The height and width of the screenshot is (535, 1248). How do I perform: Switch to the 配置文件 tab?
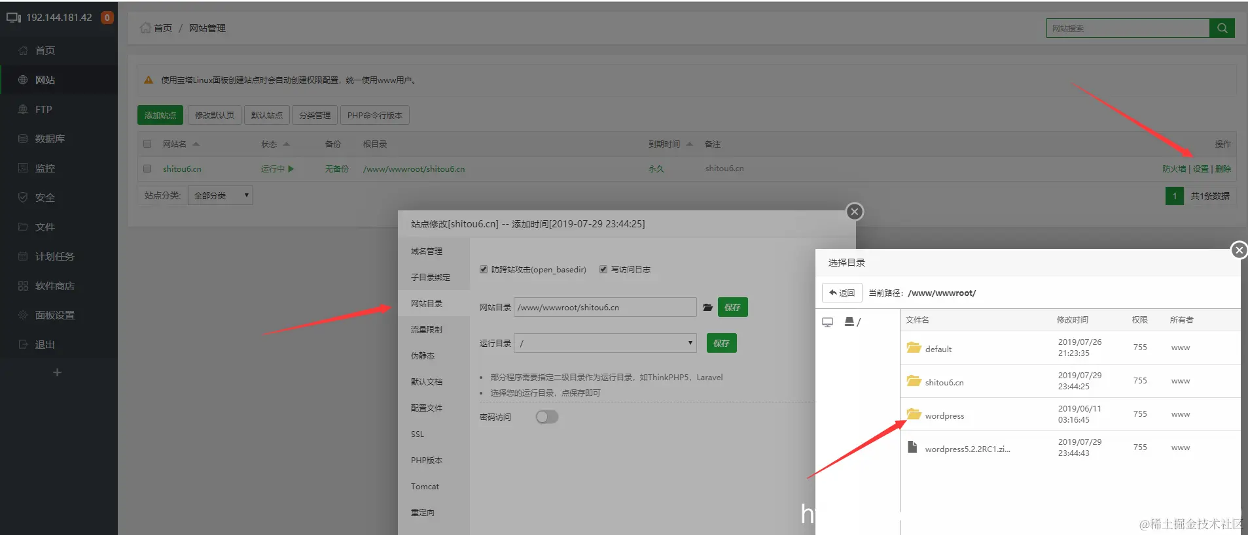pos(434,408)
